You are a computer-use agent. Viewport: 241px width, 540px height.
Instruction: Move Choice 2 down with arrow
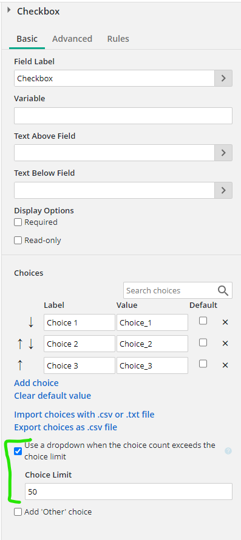31,344
